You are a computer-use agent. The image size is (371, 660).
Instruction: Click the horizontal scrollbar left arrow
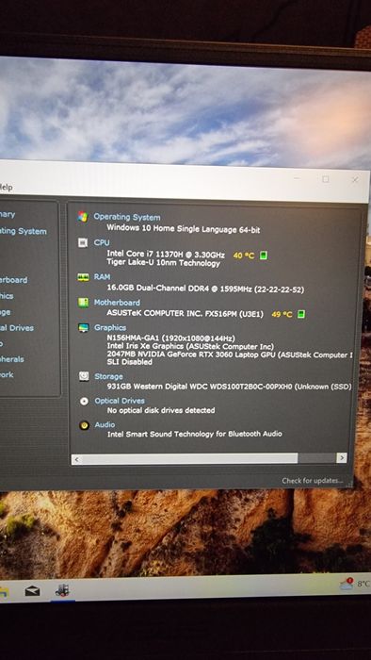pyautogui.click(x=76, y=459)
